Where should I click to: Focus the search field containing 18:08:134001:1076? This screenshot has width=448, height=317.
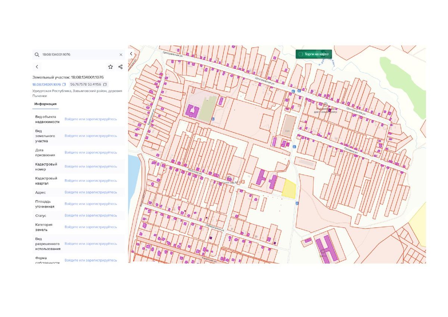click(78, 55)
